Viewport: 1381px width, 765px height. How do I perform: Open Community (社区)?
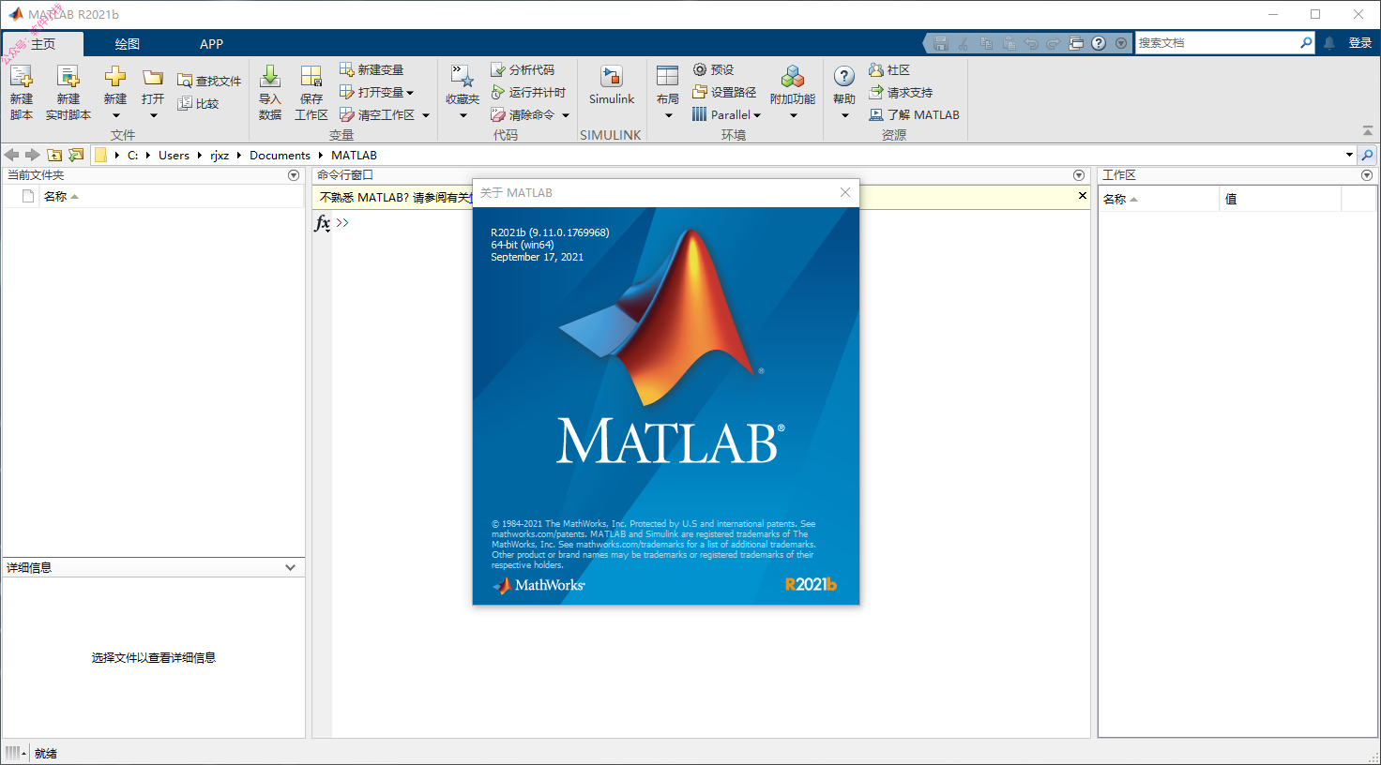pyautogui.click(x=889, y=70)
